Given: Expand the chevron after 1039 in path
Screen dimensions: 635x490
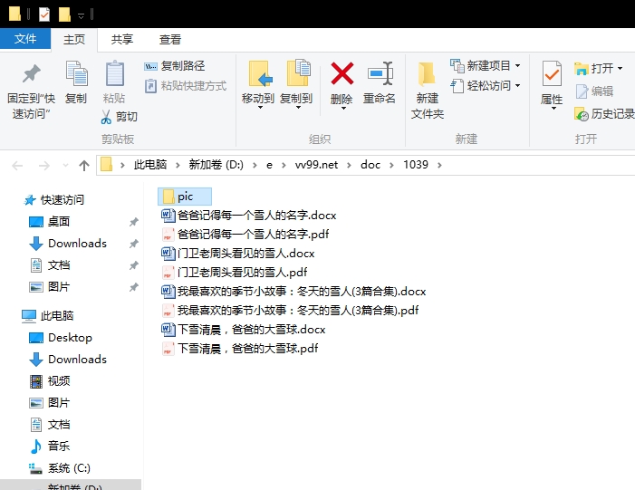Looking at the screenshot, I should click(x=440, y=165).
